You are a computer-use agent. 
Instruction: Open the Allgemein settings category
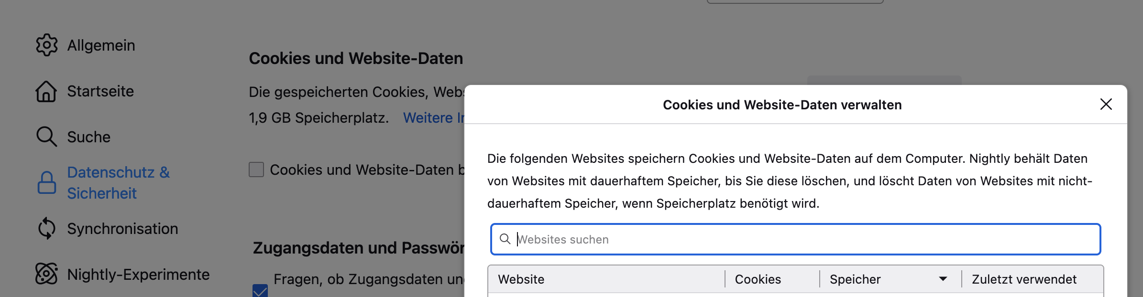(x=101, y=45)
